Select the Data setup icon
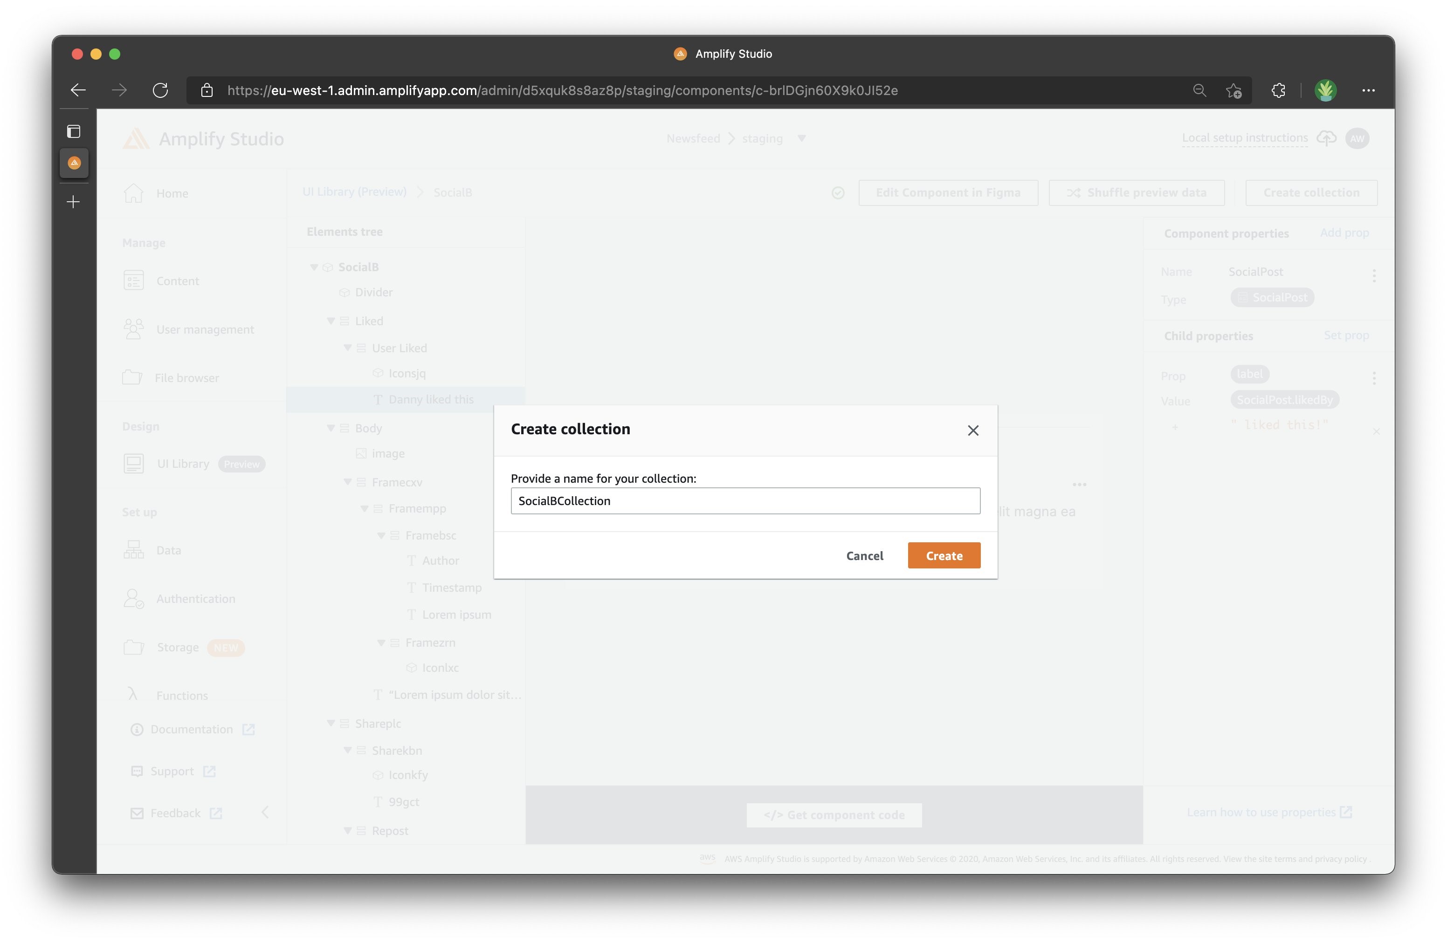Screen dimensions: 1447x943 pos(134,549)
